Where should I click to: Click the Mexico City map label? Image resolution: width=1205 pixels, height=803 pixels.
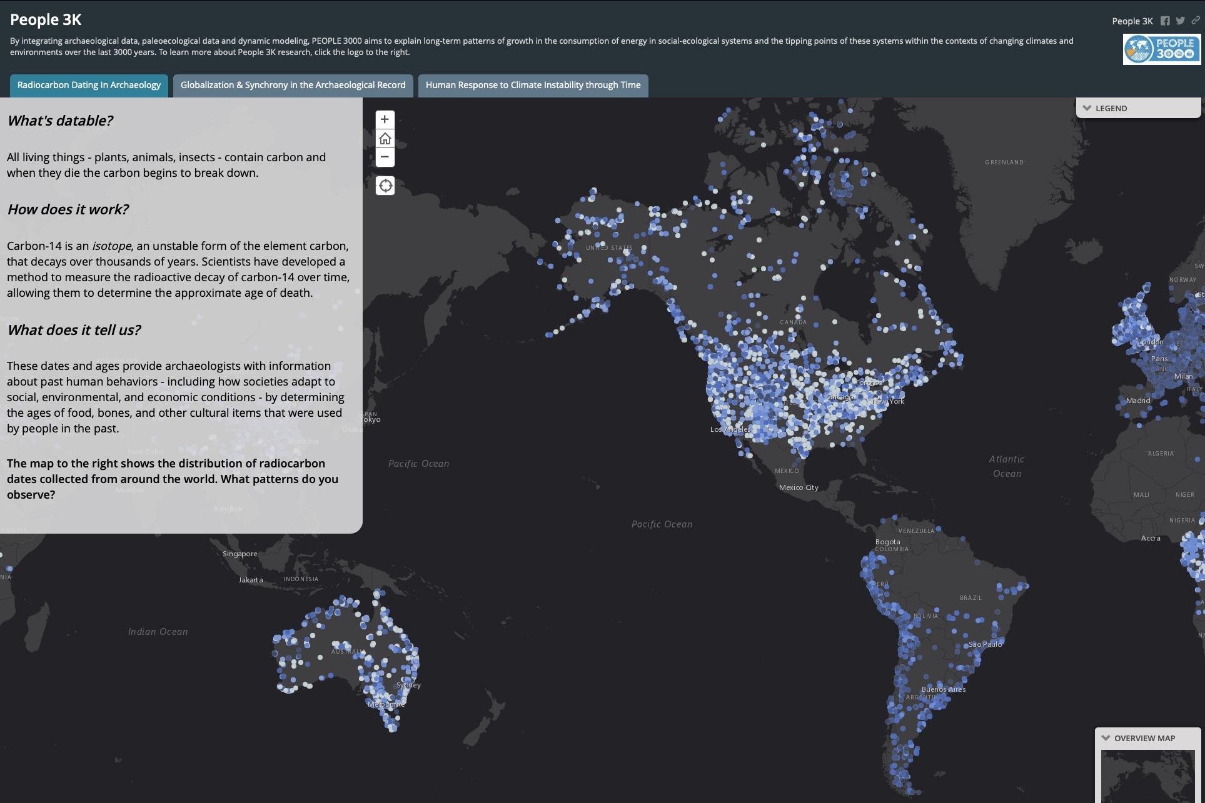tap(799, 487)
